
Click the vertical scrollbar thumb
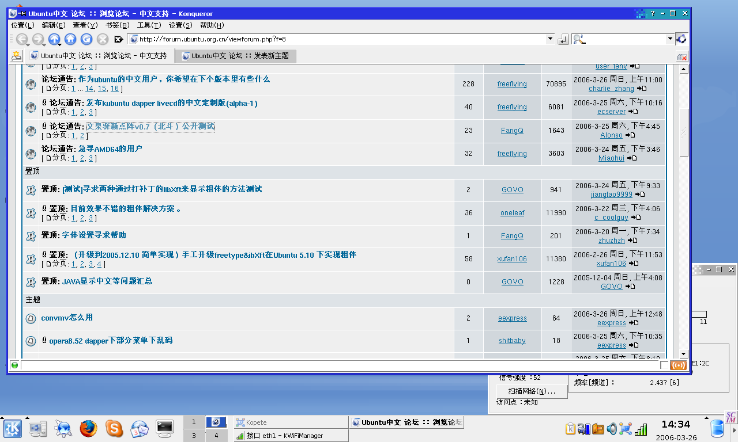click(684, 132)
